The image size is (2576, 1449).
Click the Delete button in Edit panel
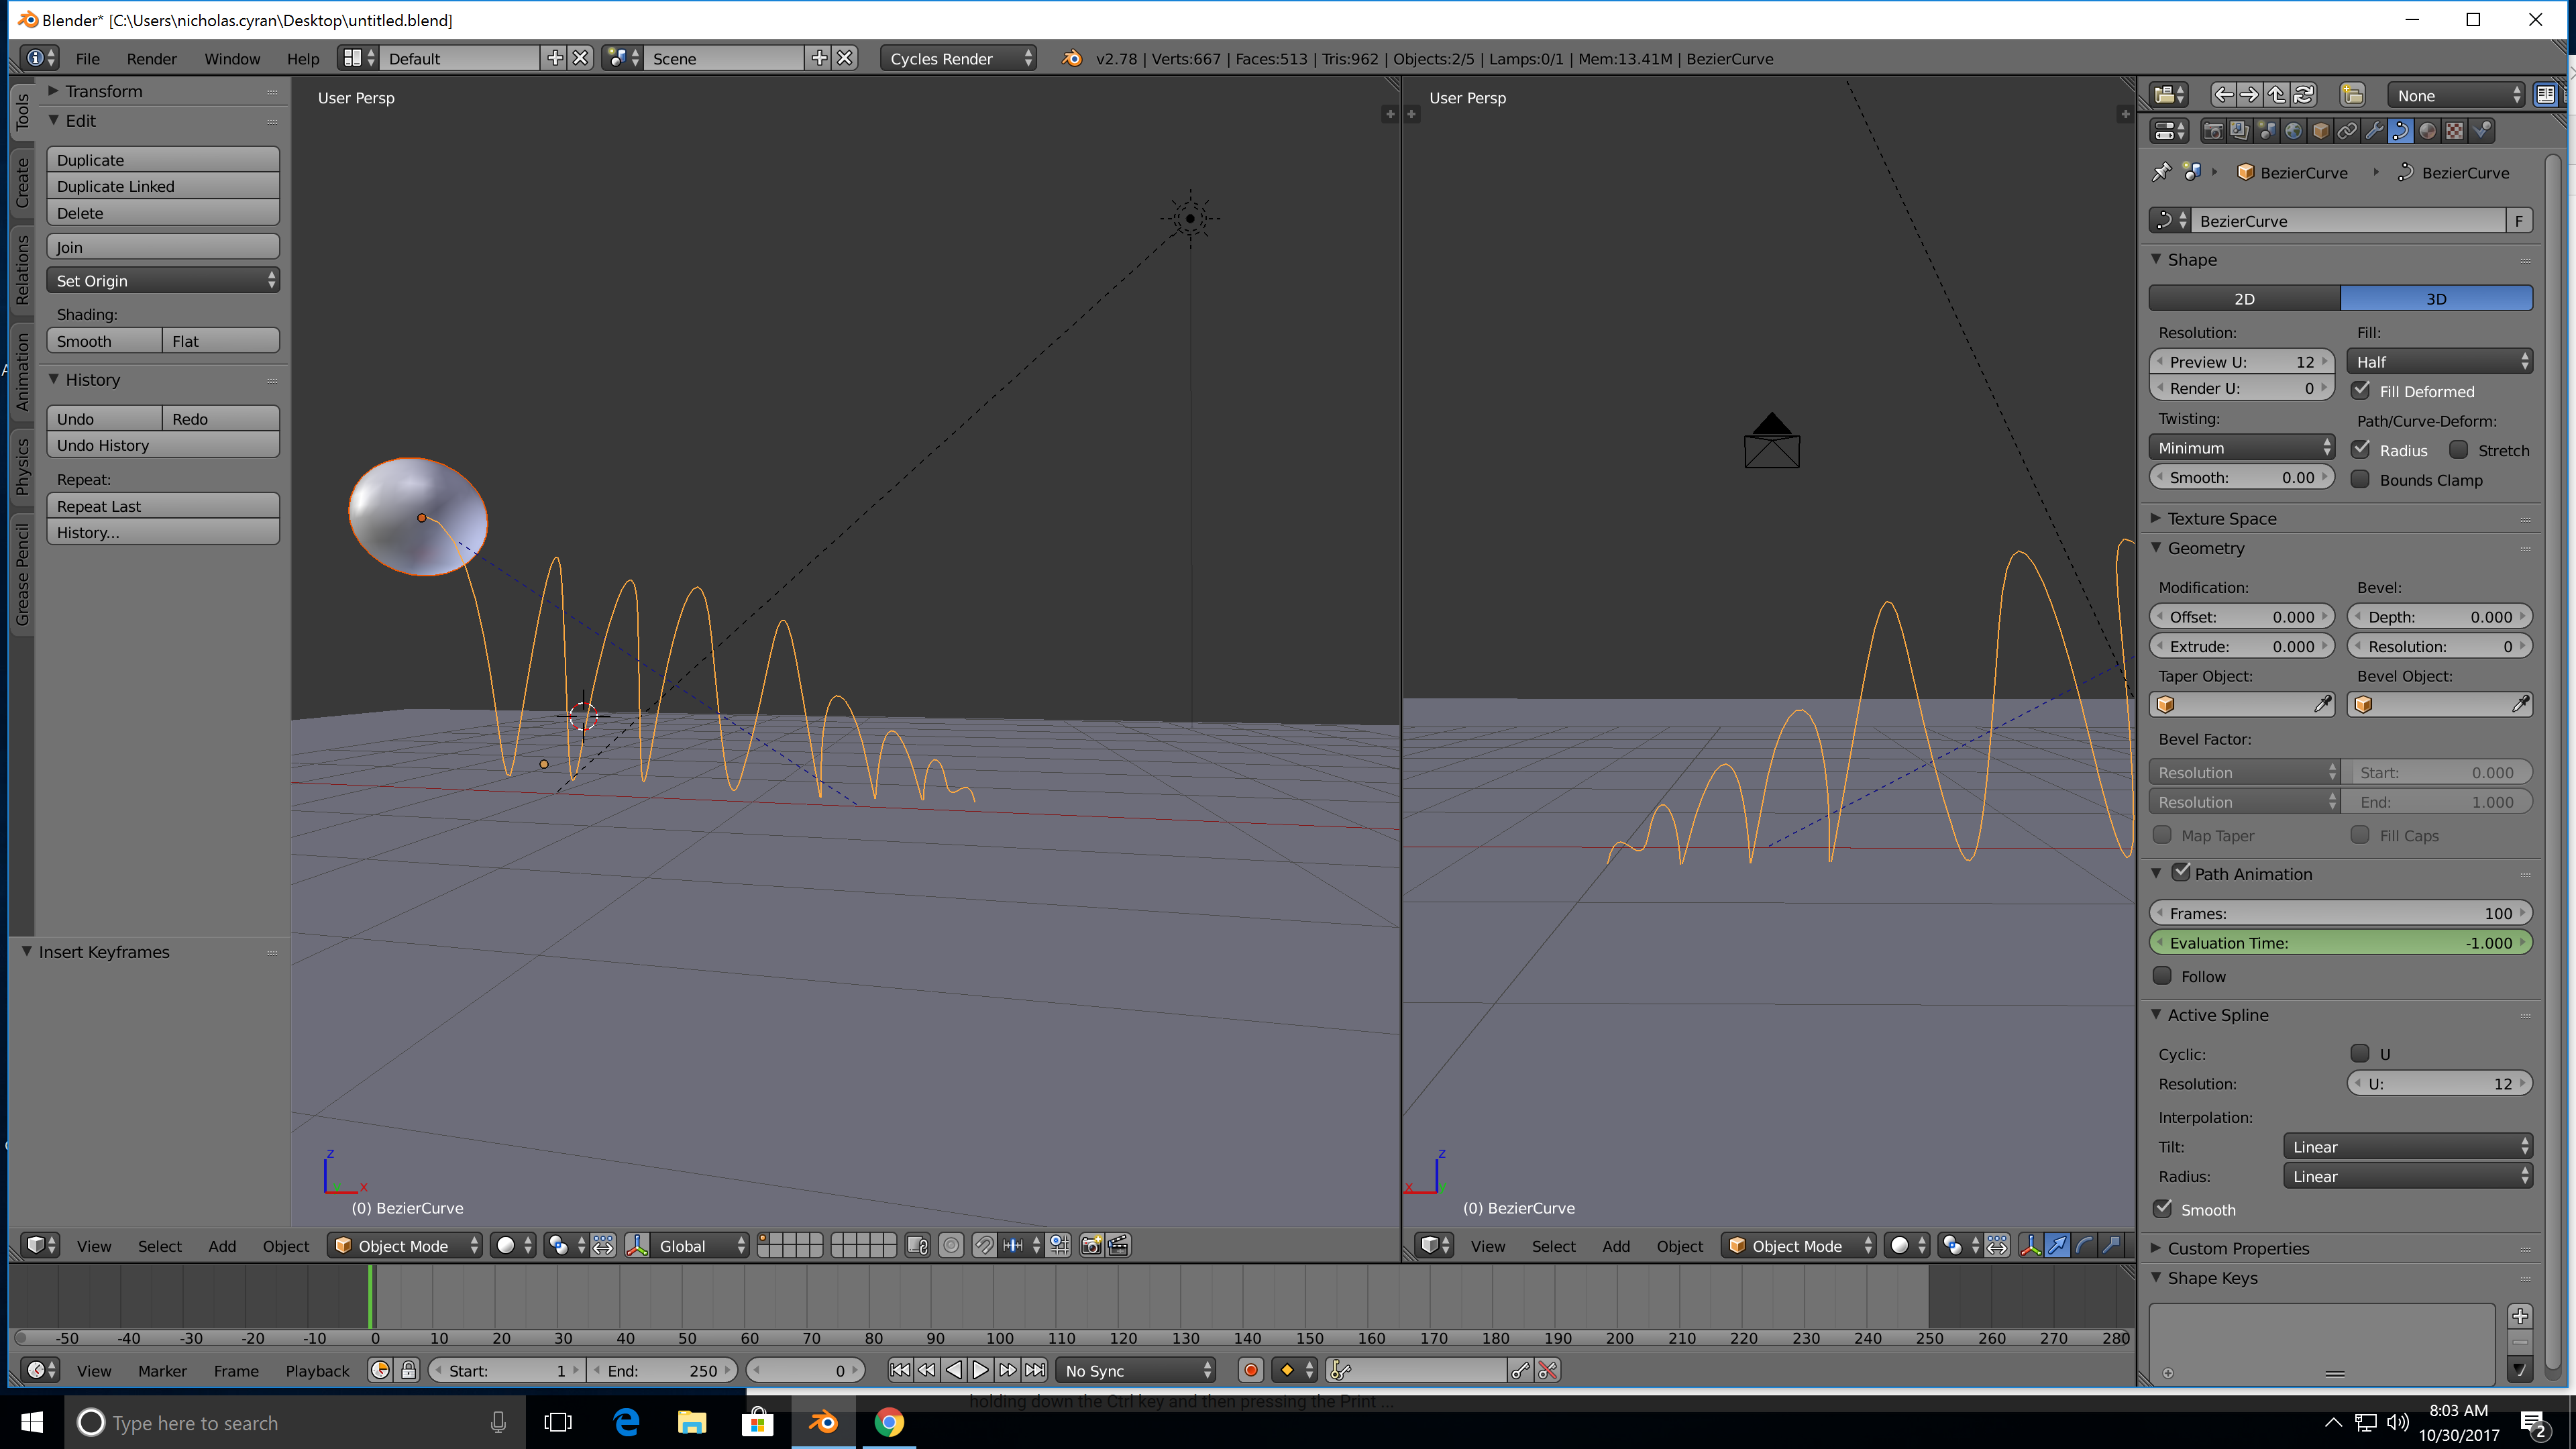click(x=163, y=213)
